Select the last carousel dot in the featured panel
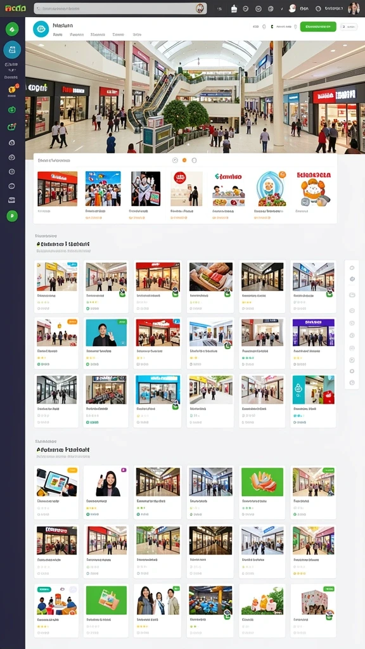 click(194, 160)
